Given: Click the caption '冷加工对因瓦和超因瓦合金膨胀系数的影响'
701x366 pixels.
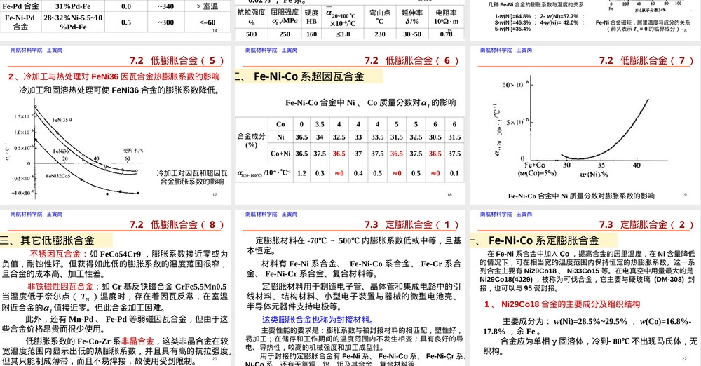Looking at the screenshot, I should point(192,177).
